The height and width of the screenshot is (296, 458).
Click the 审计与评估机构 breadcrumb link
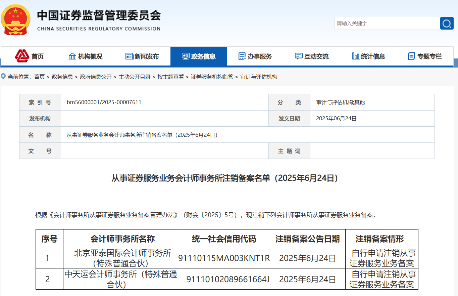click(x=259, y=77)
